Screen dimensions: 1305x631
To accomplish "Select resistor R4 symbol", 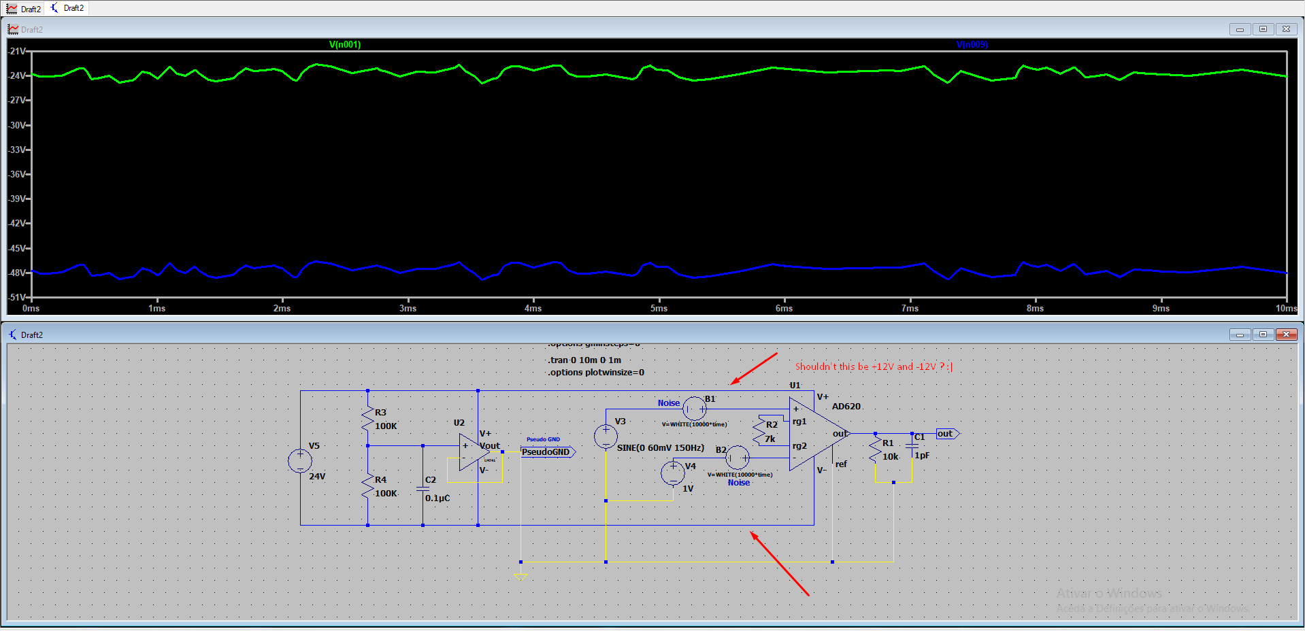I will (x=368, y=485).
